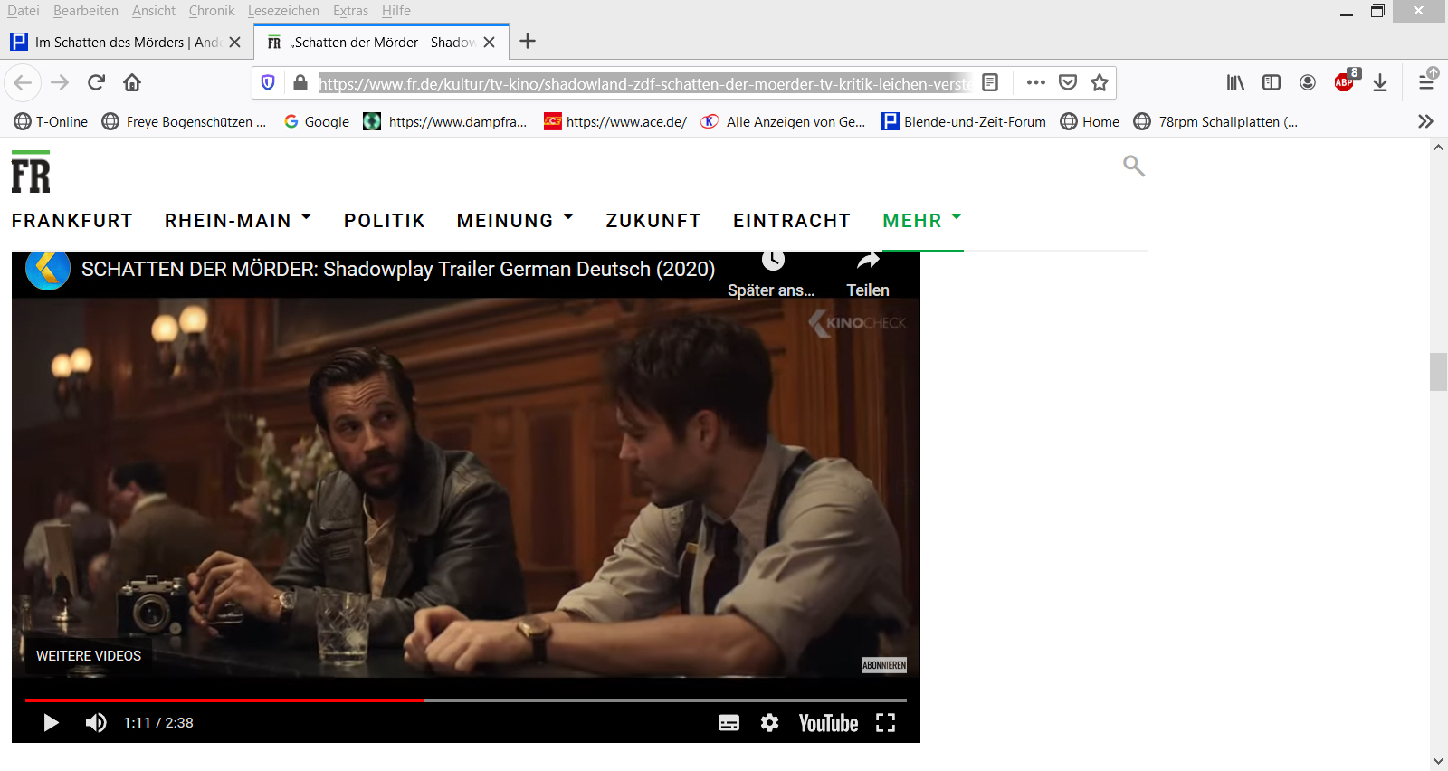This screenshot has width=1448, height=771.
Task: Open the Lesezeichen menu
Action: click(x=283, y=11)
